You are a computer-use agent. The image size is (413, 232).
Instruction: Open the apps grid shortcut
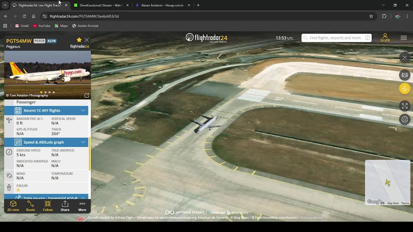pyautogui.click(x=5, y=26)
